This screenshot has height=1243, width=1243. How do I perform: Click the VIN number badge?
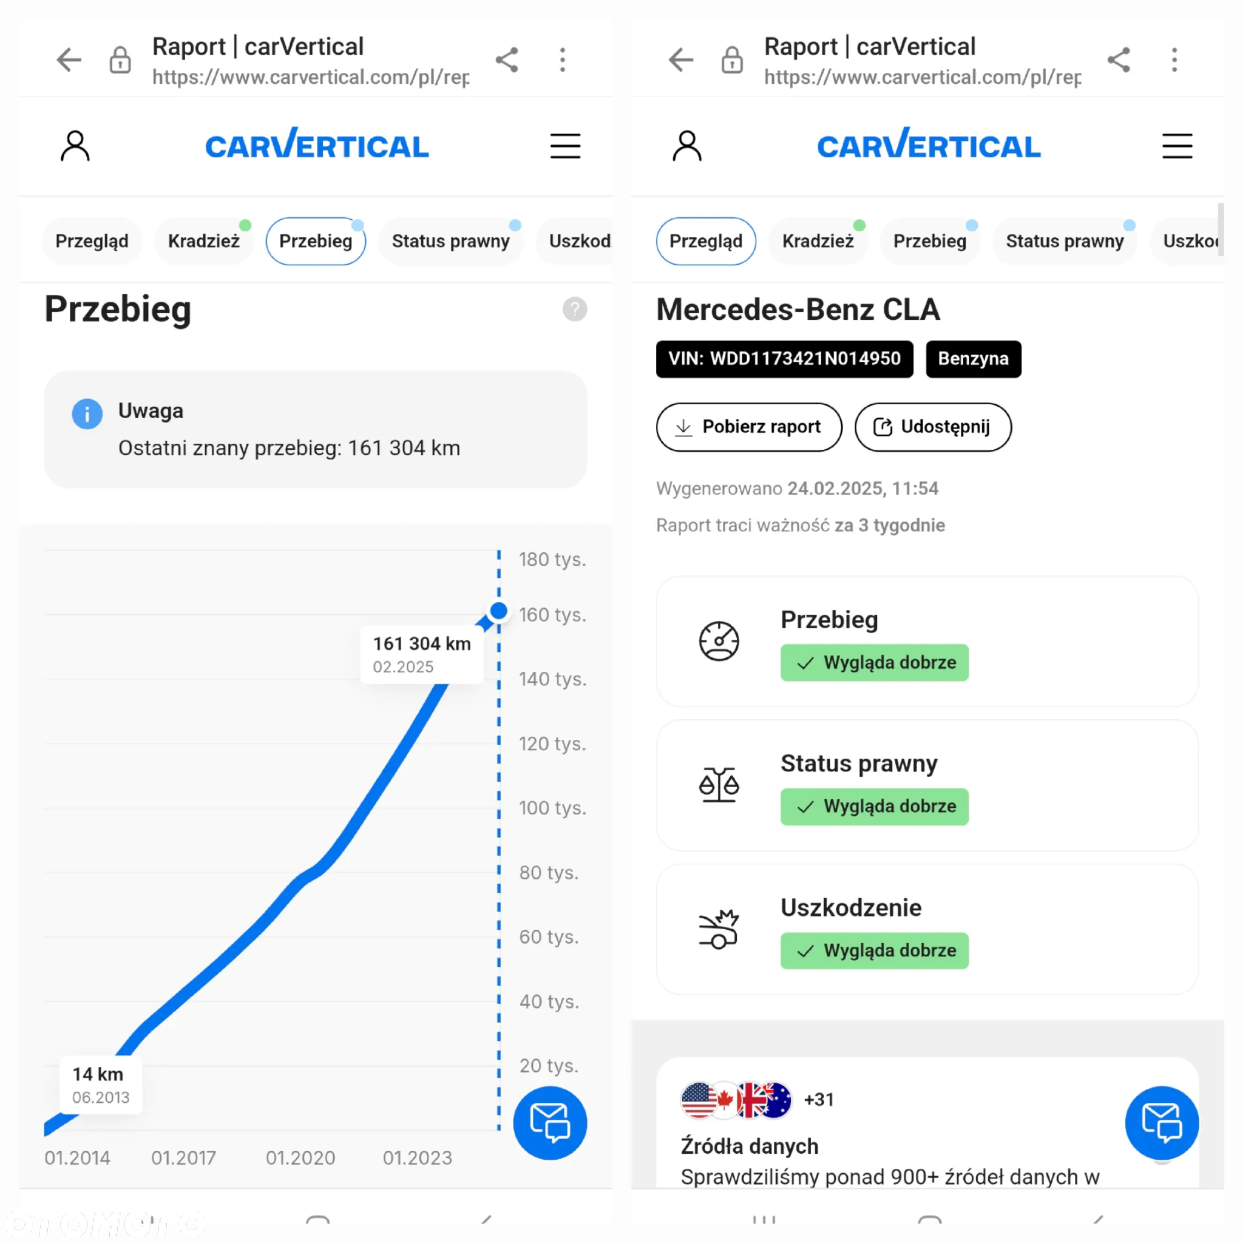click(x=784, y=359)
